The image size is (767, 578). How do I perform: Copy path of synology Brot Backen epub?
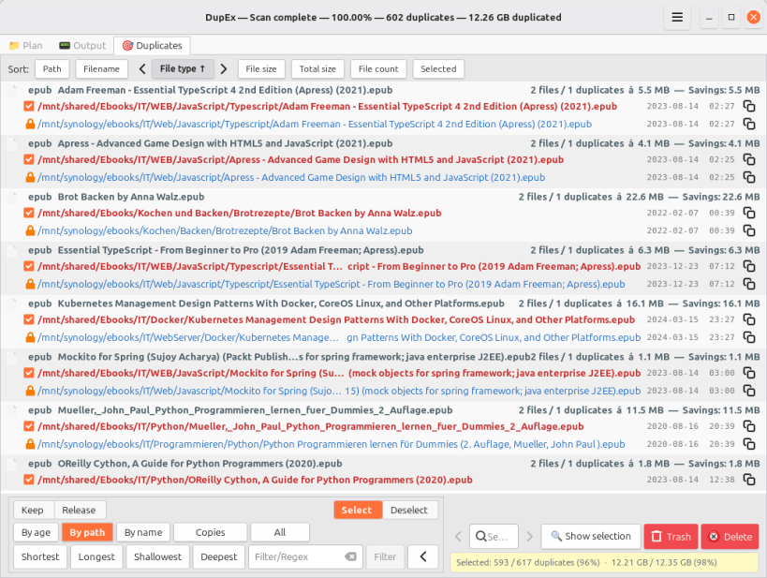pos(749,230)
